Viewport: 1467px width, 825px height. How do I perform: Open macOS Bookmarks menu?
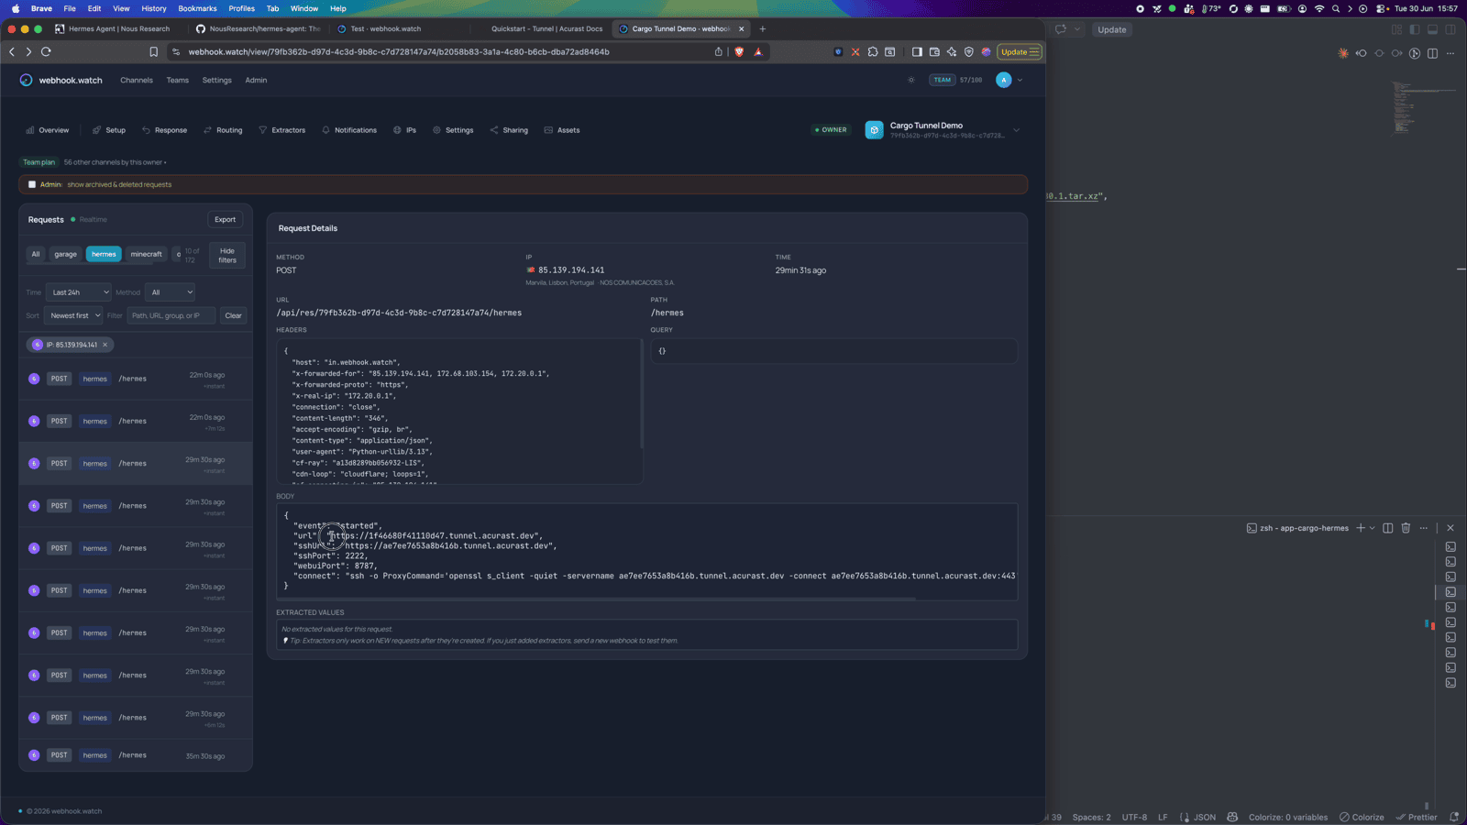(197, 8)
